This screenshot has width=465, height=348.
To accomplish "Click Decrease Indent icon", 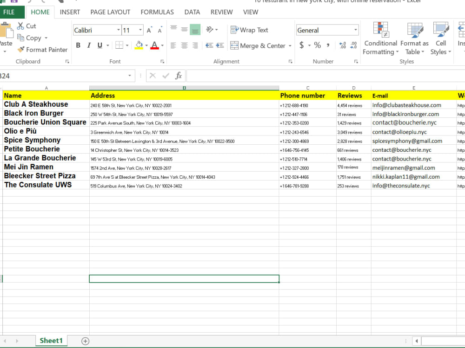I will click(x=209, y=45).
